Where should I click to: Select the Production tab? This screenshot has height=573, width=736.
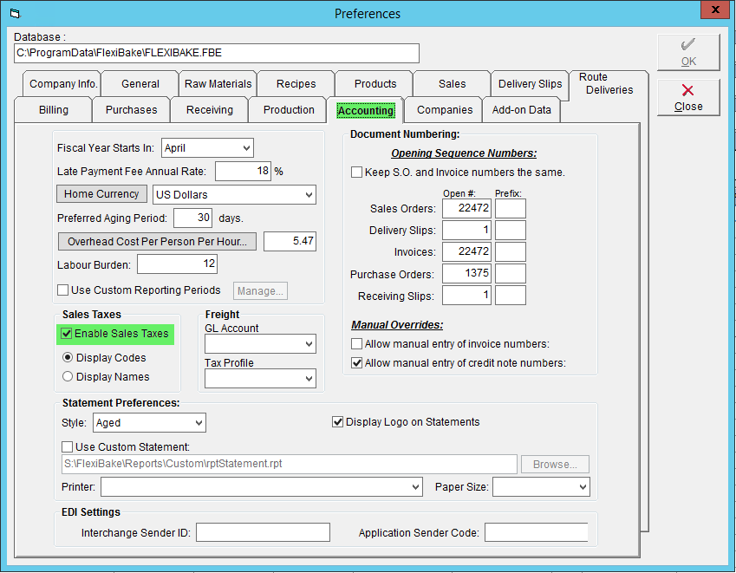pos(289,110)
